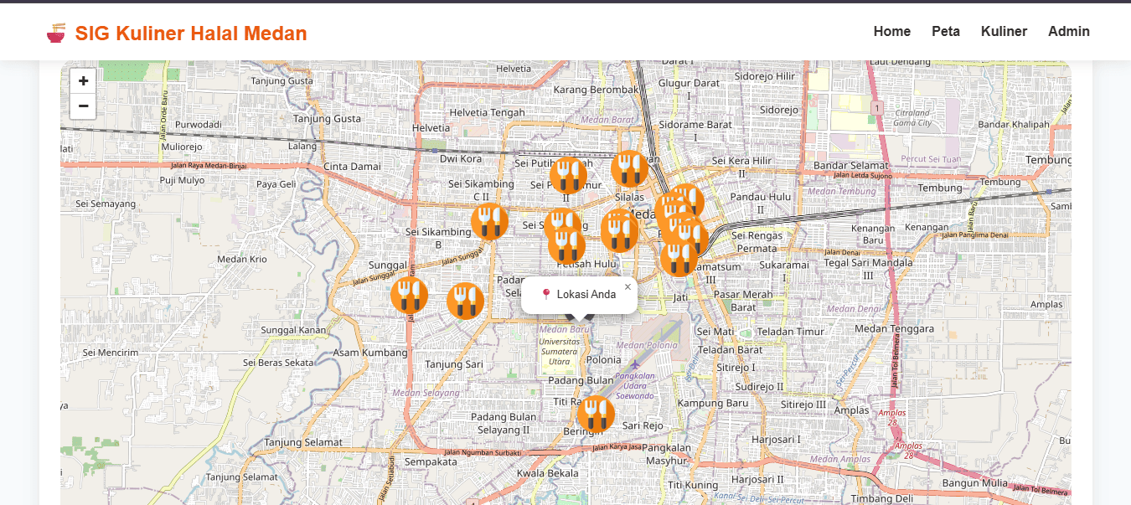This screenshot has height=505, width=1131.
Task: Click restaurant marker below Sei Sikambing C II
Action: [489, 221]
